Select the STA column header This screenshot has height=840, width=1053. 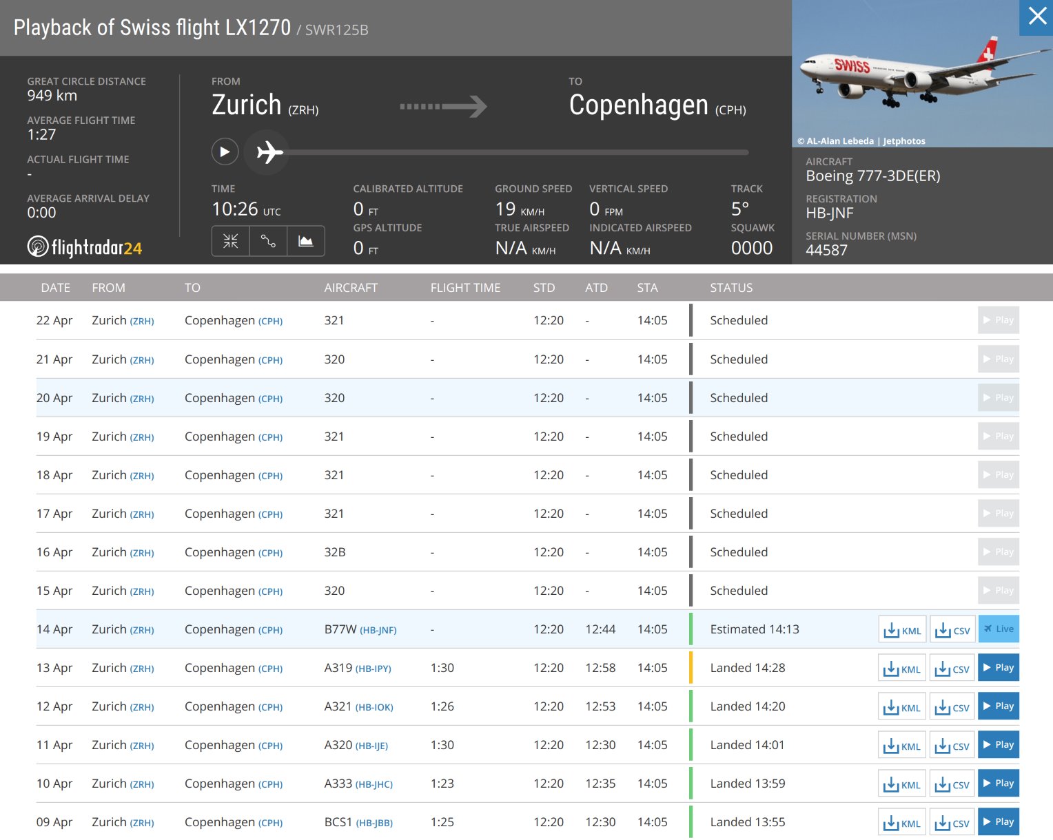coord(647,288)
